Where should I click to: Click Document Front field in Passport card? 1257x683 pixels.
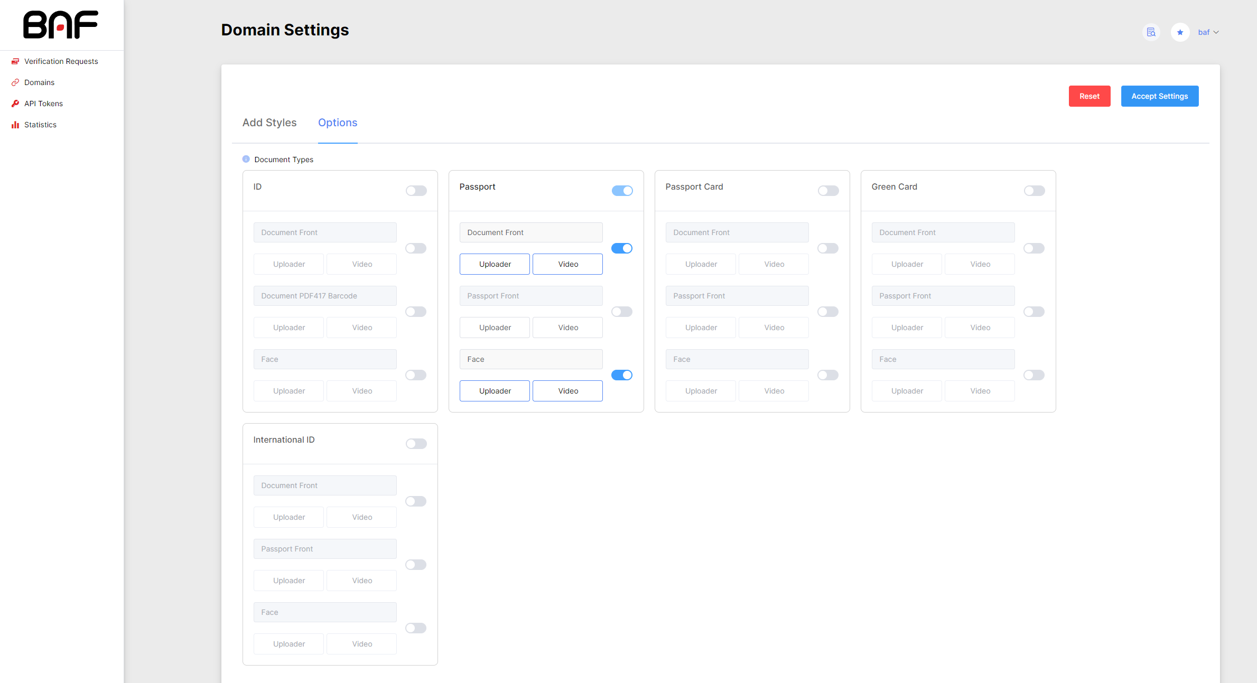pos(531,232)
